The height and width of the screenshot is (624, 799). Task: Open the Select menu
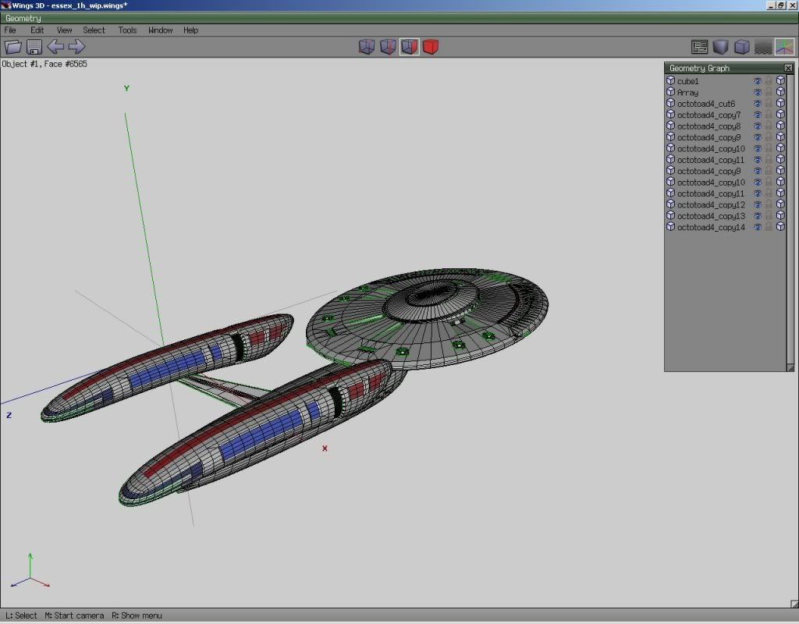pyautogui.click(x=94, y=30)
